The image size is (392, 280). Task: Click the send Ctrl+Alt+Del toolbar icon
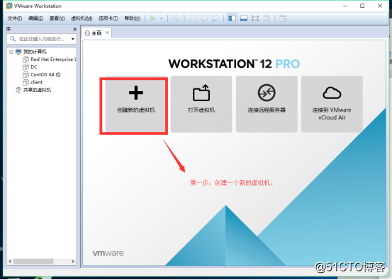point(177,18)
